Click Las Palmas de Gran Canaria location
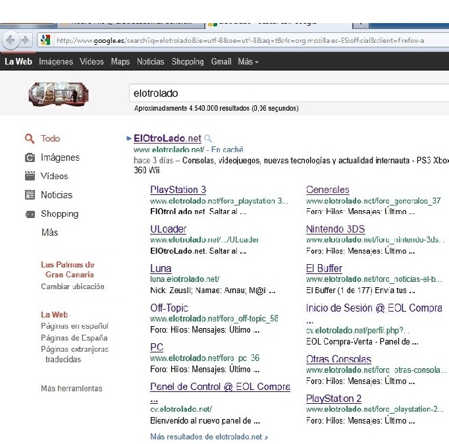 pos(68,269)
